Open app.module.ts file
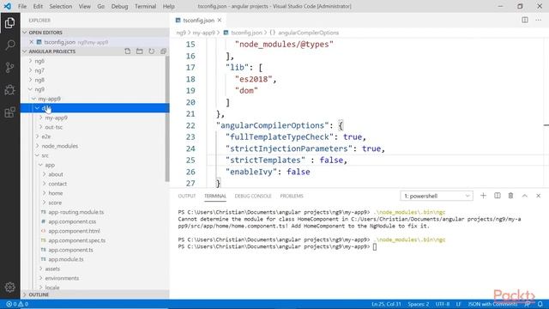Image resolution: width=549 pixels, height=309 pixels. [66, 259]
